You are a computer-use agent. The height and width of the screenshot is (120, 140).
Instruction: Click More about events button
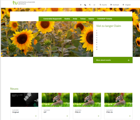pos(113,60)
